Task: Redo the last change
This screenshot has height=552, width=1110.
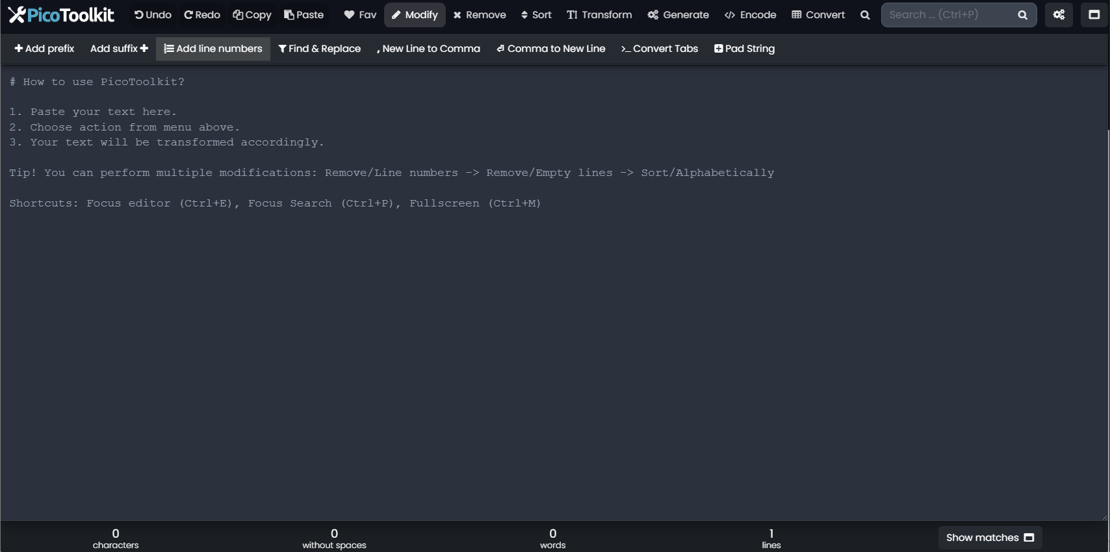Action: 202,14
